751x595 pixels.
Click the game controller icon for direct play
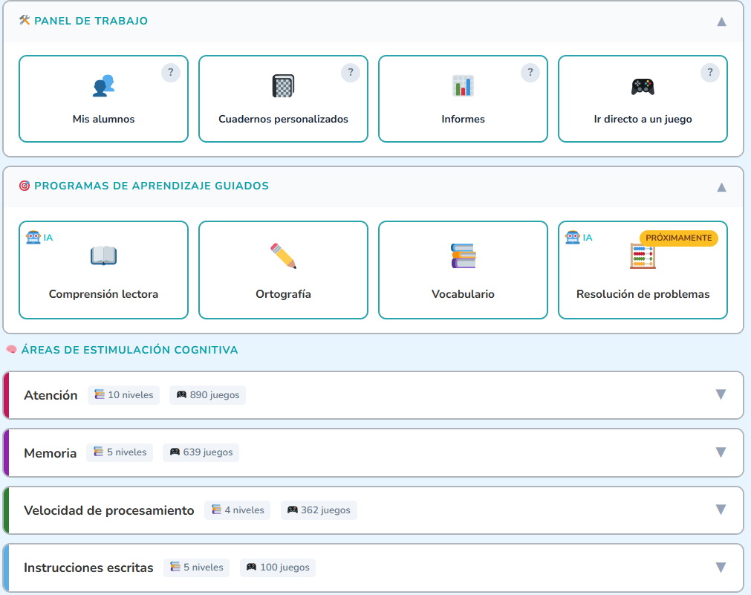tap(643, 87)
